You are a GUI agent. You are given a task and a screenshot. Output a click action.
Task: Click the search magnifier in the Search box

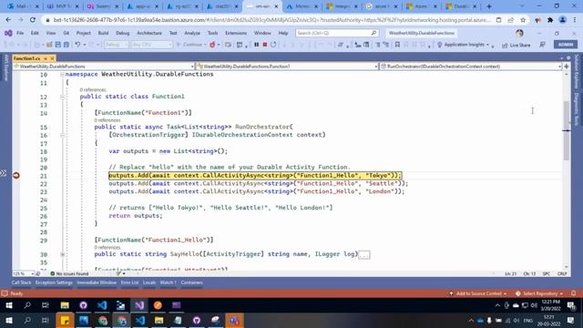373,33
